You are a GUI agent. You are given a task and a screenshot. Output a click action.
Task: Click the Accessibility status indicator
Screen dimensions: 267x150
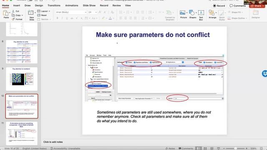(65, 148)
